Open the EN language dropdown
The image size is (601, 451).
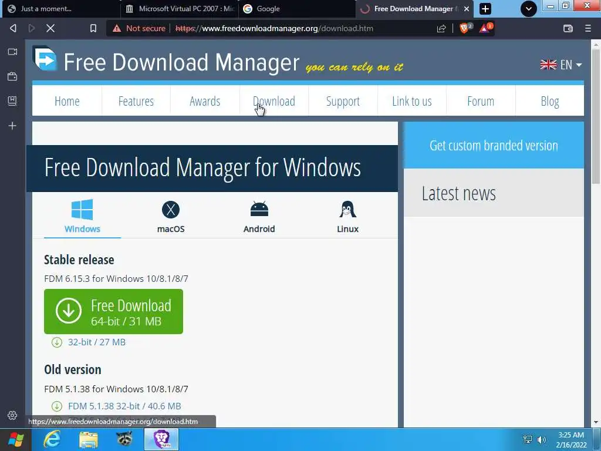coord(561,65)
